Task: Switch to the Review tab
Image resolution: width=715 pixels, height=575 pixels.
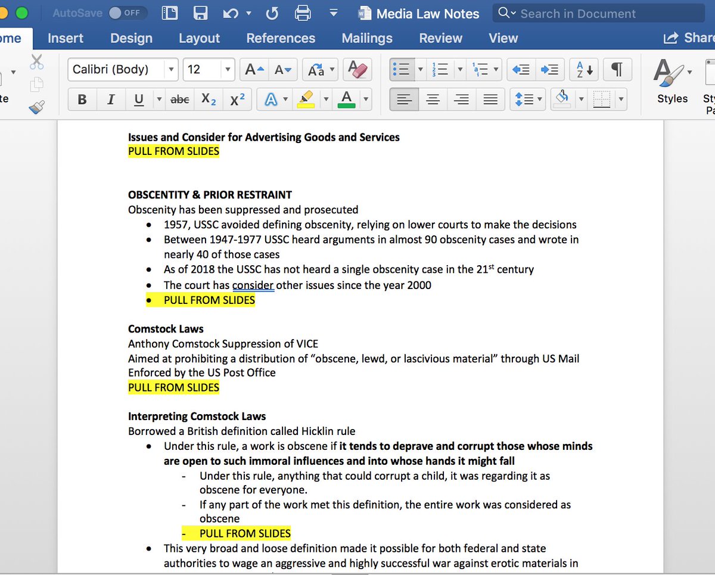Action: click(x=442, y=38)
